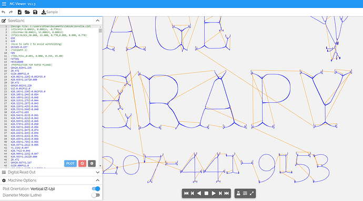The height and width of the screenshot is (201, 363).
Task: Enable Diameter Mode (Lathe) switch
Action: pyautogui.click(x=96, y=195)
